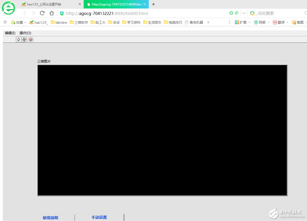Click the red Abort Execution stop button
The image size is (307, 221).
pyautogui.click(x=31, y=40)
